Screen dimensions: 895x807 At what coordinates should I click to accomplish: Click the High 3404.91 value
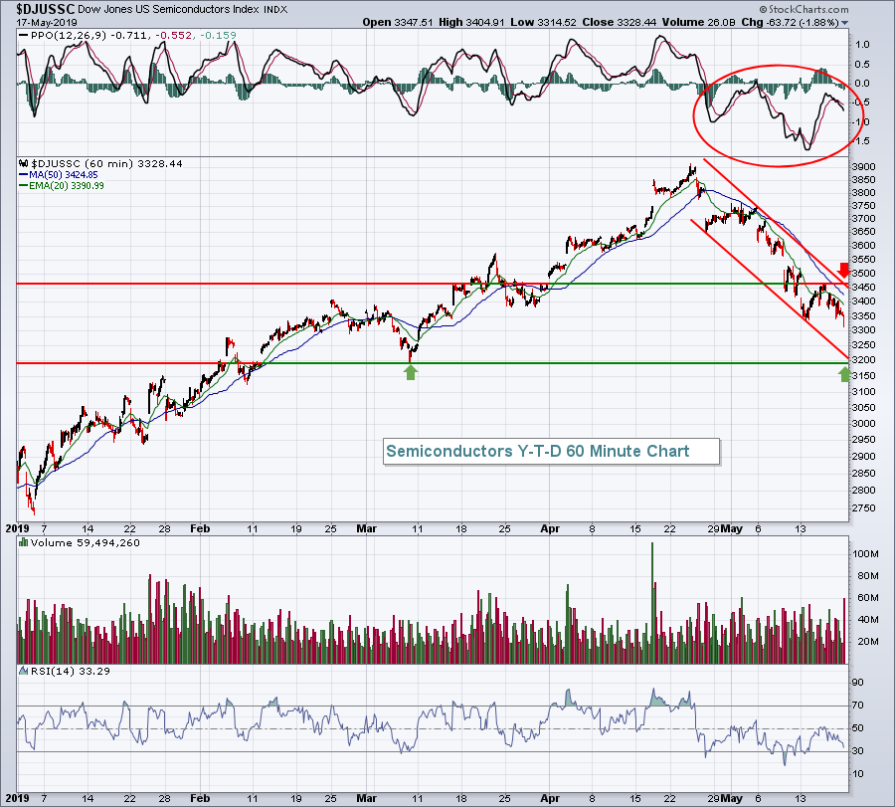(471, 22)
